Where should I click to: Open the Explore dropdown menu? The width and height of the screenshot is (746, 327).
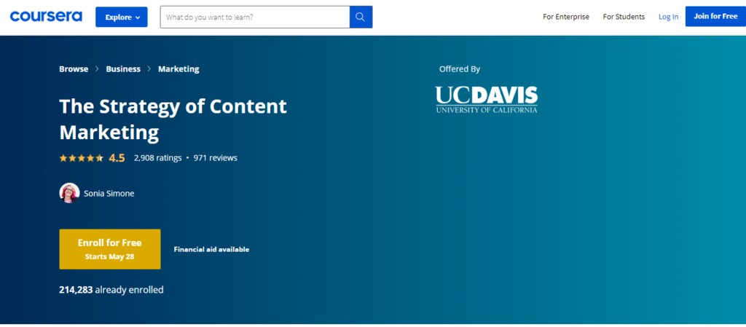(x=122, y=17)
